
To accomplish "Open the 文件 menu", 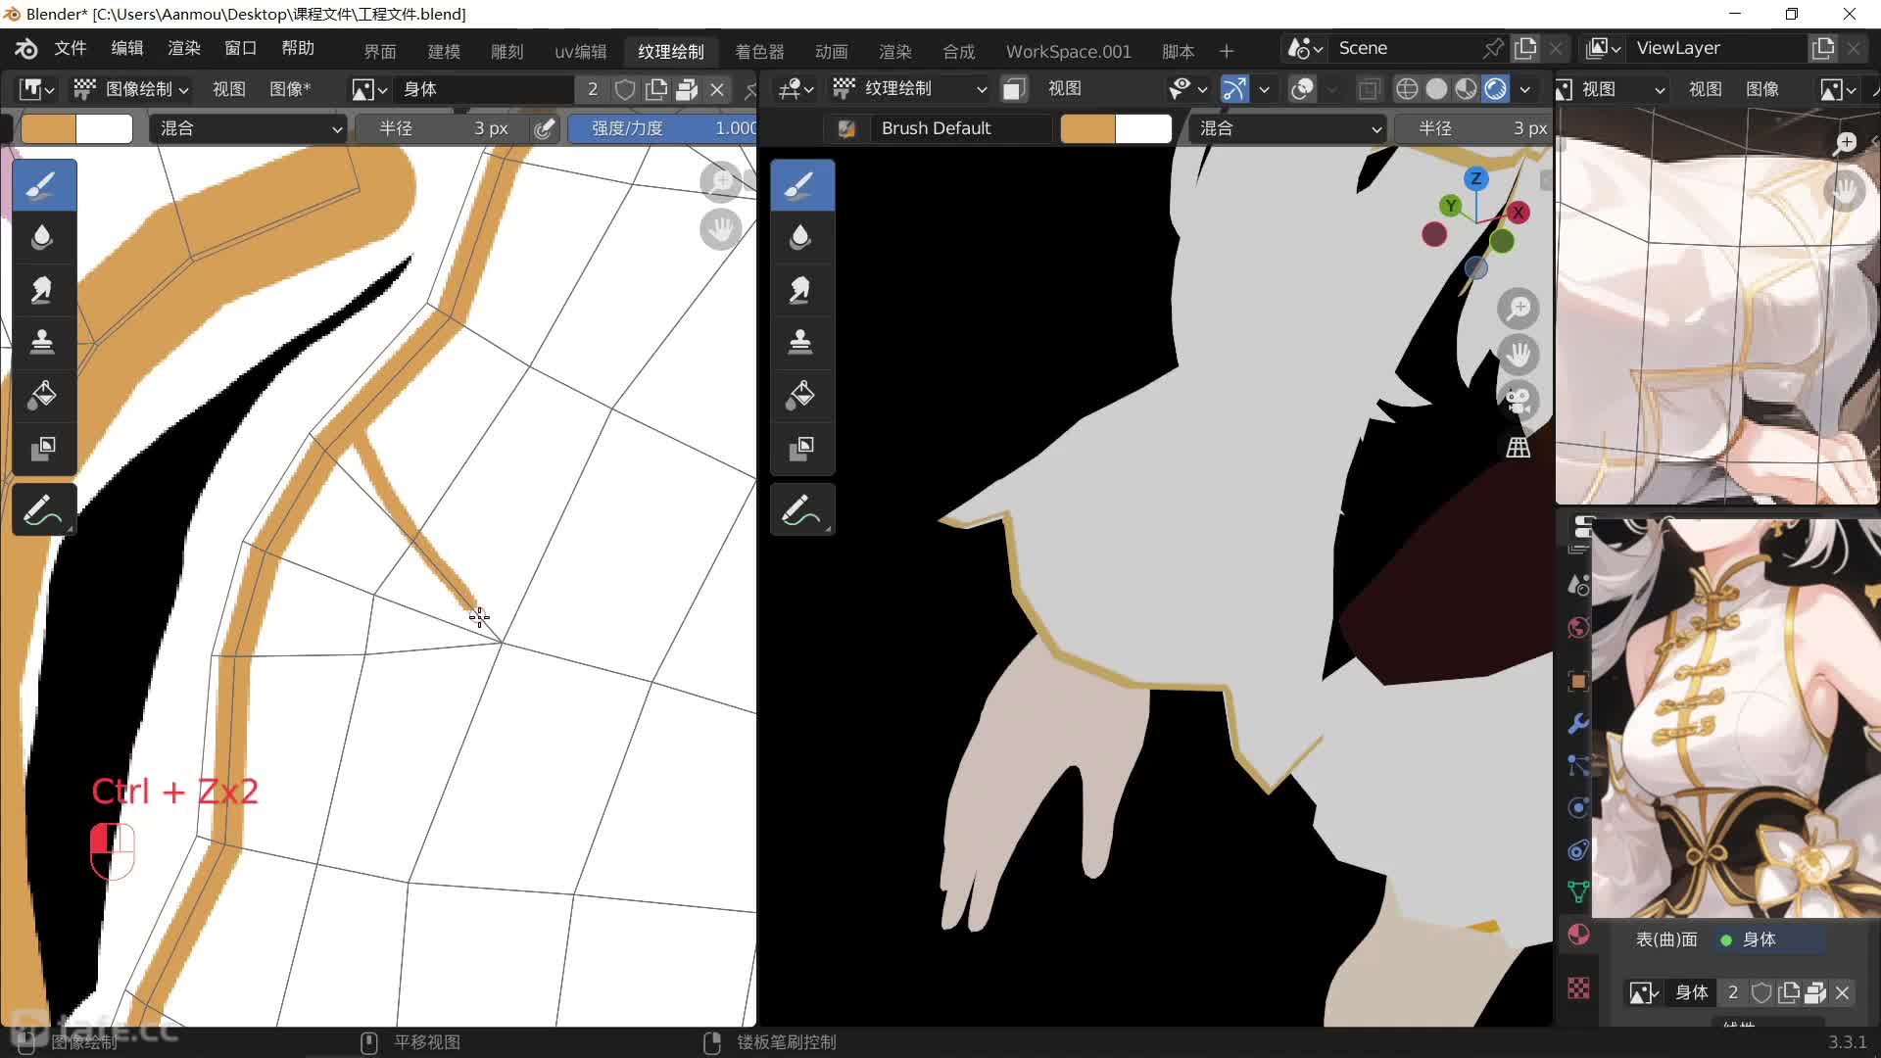I will click(x=71, y=48).
